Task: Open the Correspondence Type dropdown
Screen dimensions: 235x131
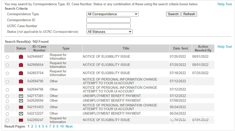Action: click(x=112, y=14)
